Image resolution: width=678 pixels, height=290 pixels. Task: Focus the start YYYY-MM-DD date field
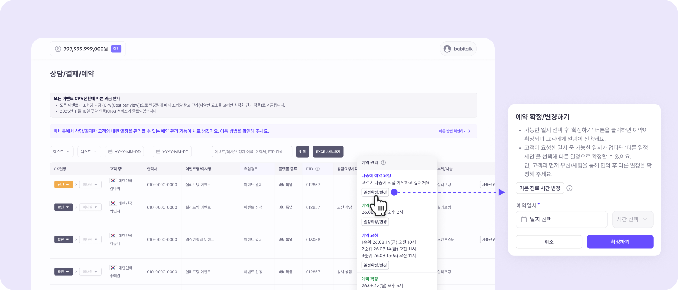(124, 152)
